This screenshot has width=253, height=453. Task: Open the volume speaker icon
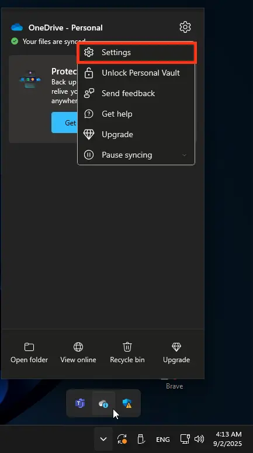(199, 439)
